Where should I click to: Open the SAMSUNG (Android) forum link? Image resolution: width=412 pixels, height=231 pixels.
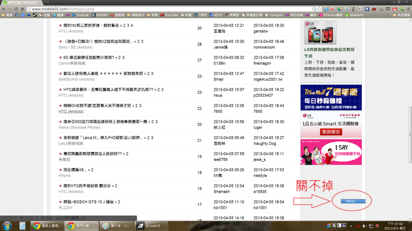tap(77, 80)
